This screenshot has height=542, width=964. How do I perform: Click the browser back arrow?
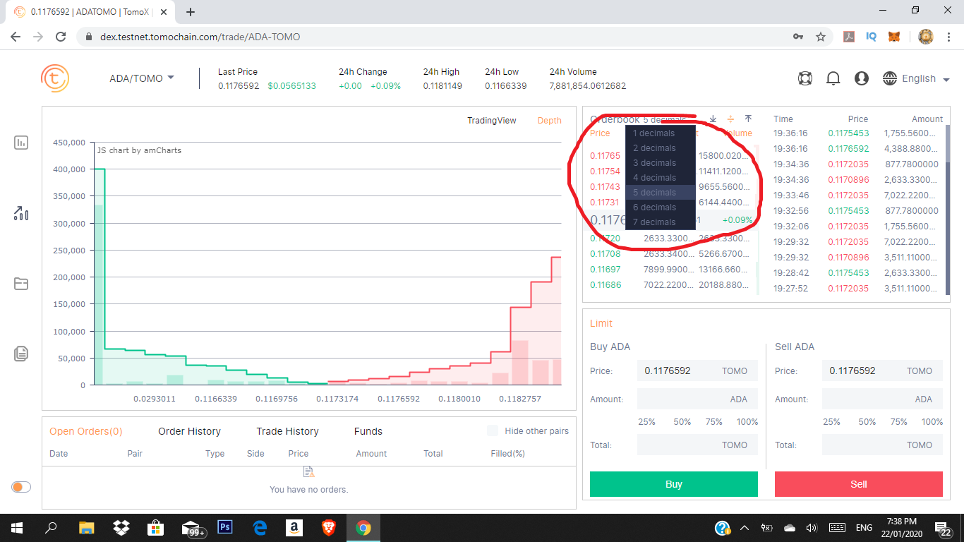(16, 37)
